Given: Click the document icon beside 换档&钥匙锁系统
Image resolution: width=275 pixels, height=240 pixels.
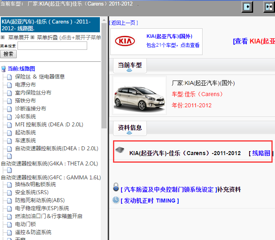Looking at the screenshot, I should 10,185.
